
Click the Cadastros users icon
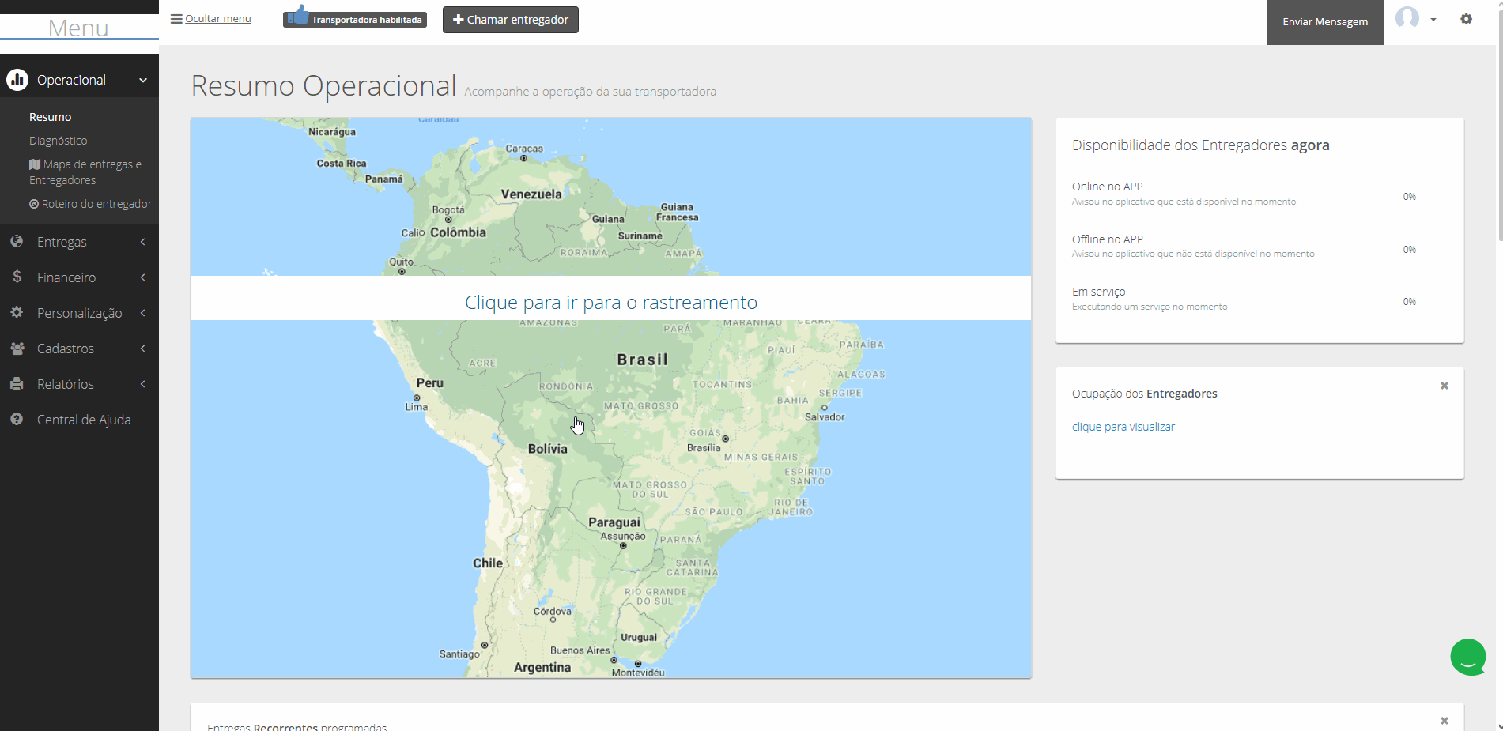click(x=17, y=348)
